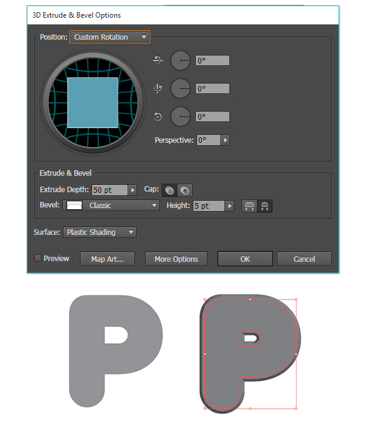366x424 pixels.
Task: Open the Bevel dropdown showing Classic
Action: tap(111, 205)
